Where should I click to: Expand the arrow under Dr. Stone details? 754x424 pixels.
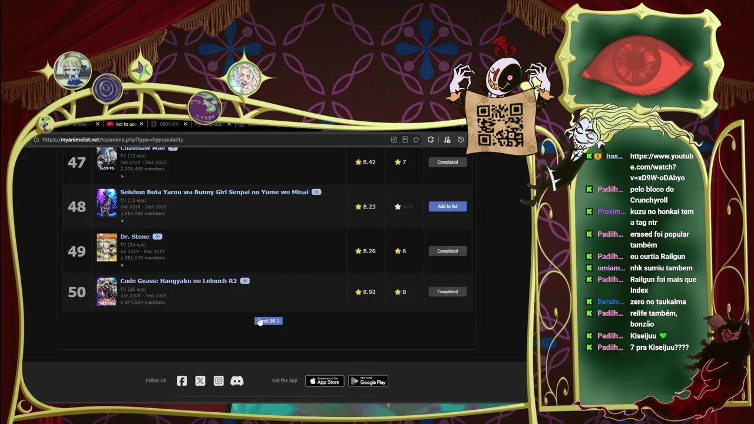(122, 264)
